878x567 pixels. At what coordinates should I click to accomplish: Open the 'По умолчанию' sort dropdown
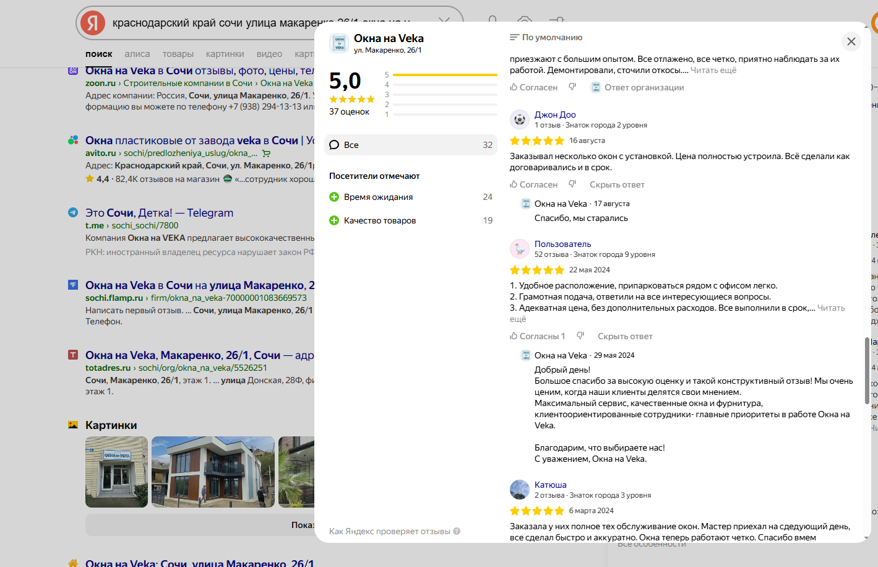[x=546, y=38]
